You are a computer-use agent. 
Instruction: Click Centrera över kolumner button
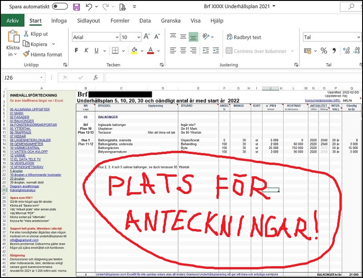click(256, 51)
